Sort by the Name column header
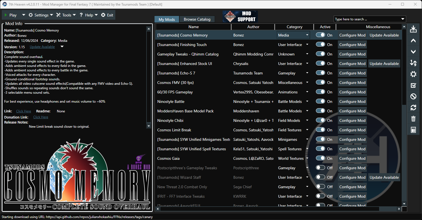Viewport: 422px width, 220px height. 194,27
